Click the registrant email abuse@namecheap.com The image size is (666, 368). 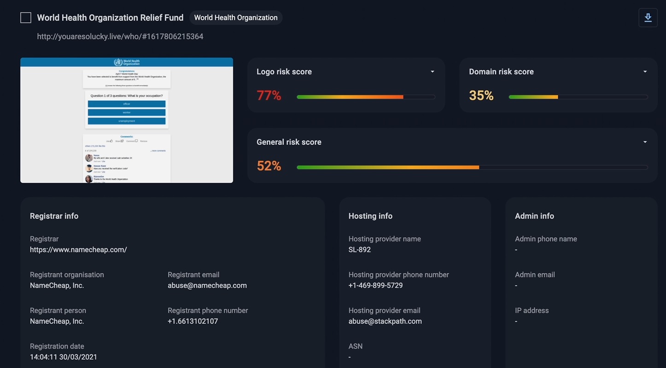coord(207,286)
